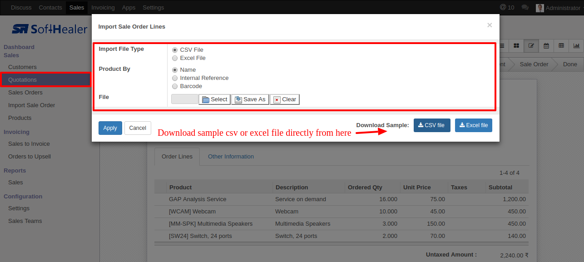Choose product by Name
Viewport: 584px width, 262px height.
[x=175, y=70]
